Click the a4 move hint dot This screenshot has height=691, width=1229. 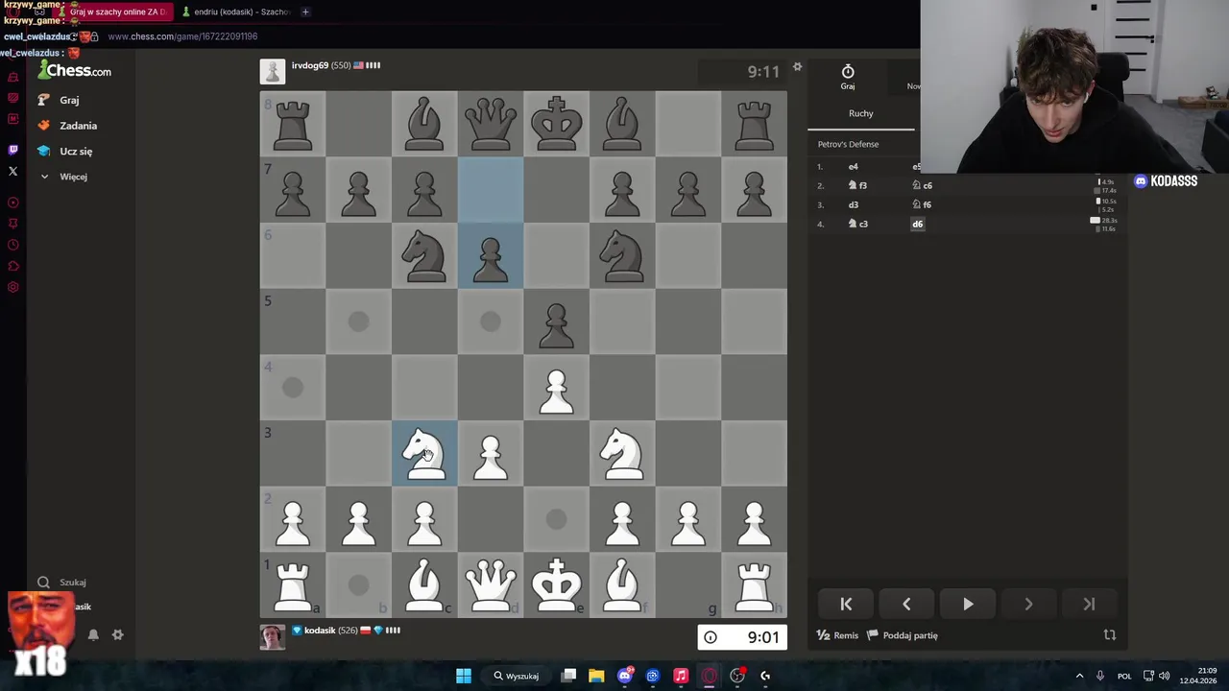click(293, 388)
